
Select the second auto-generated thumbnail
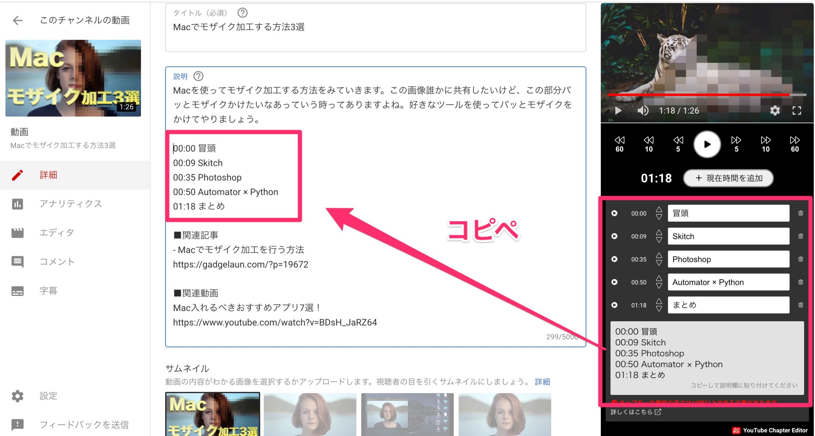pos(310,414)
